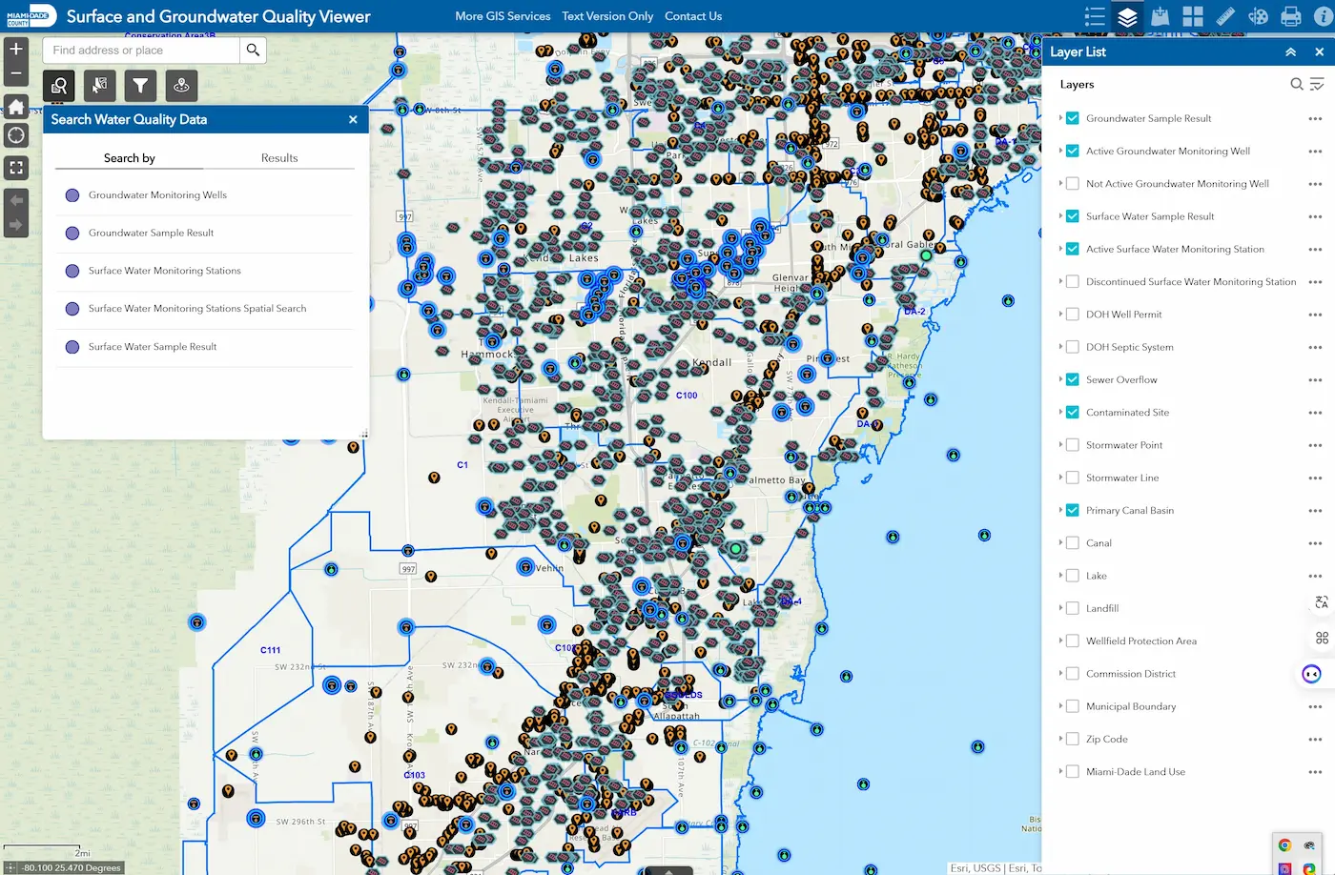Screen dimensions: 1335x875
Task: Expand the Canal layer arrow
Action: [1060, 543]
